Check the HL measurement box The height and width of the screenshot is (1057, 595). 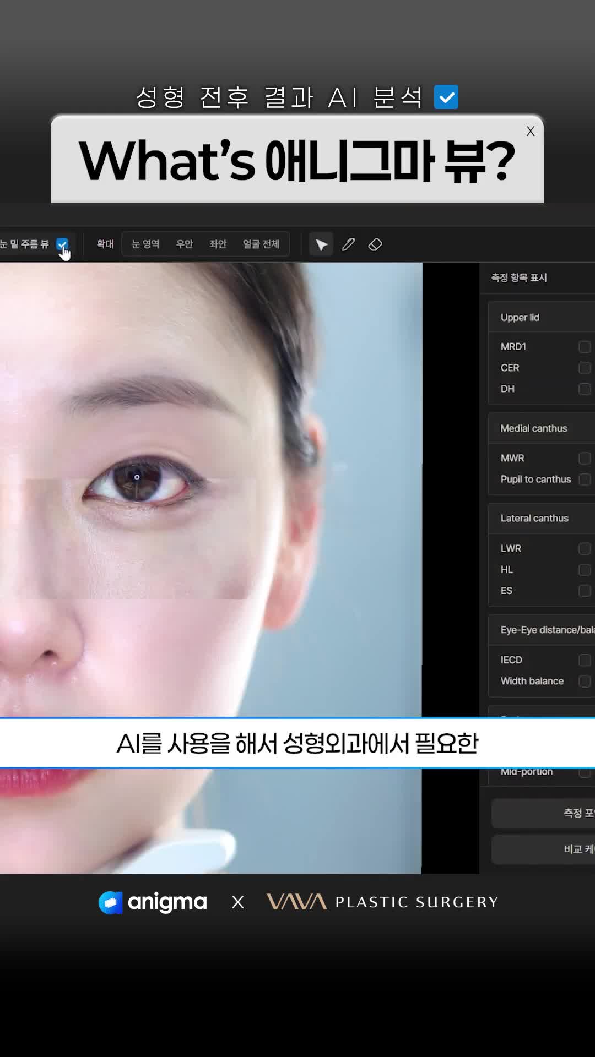(585, 570)
